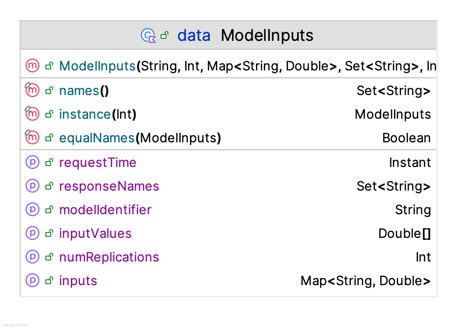Click the Instant type of requestTime
Viewport: 457px width, 329px height.
(x=410, y=163)
